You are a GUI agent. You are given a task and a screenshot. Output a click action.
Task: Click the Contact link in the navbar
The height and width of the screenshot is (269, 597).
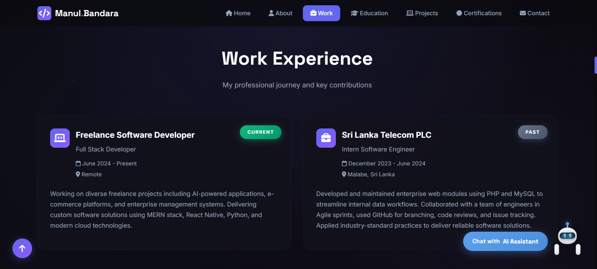point(534,13)
